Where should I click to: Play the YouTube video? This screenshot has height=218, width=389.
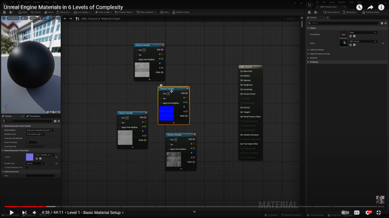click(11, 212)
